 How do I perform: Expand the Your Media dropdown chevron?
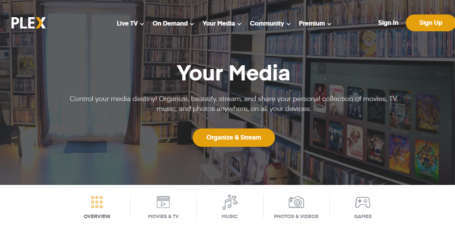coord(239,24)
